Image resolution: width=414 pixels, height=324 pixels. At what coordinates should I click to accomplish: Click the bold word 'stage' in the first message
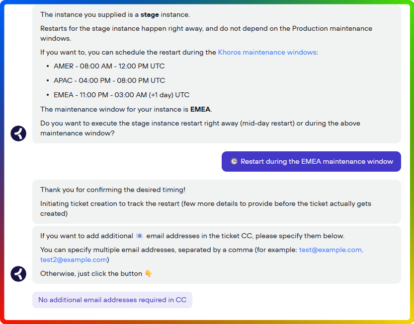click(150, 15)
